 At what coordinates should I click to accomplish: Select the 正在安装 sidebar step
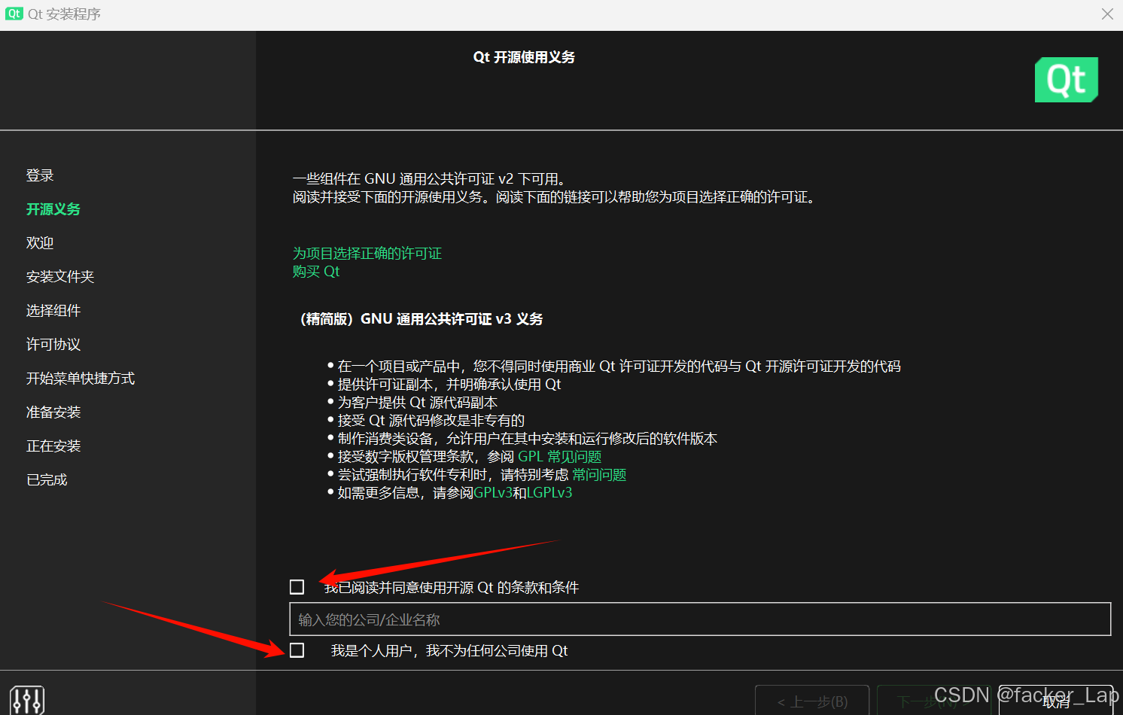[53, 446]
